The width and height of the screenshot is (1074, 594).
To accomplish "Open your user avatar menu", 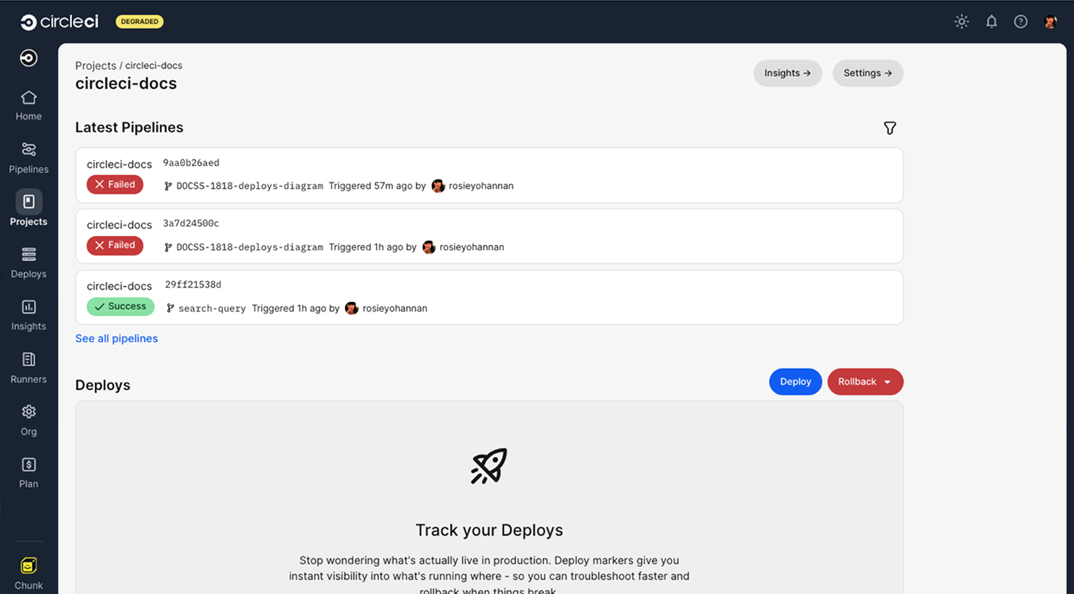I will pos(1050,21).
